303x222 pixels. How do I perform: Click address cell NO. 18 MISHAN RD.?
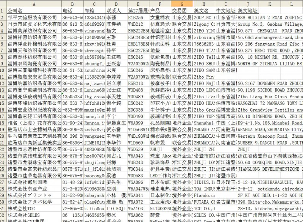coord(248,57)
